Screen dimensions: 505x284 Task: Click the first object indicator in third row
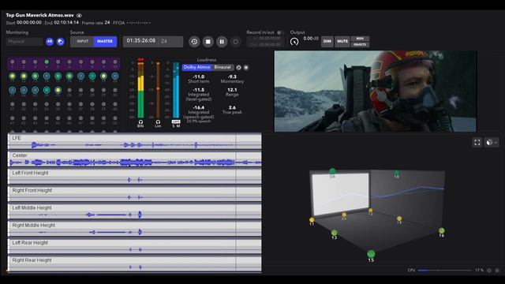click(13, 90)
